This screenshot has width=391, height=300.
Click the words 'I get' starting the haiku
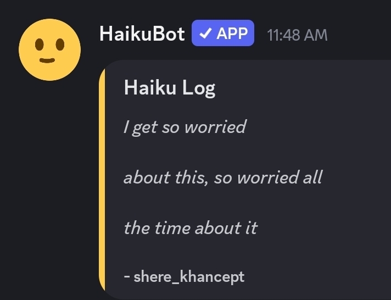point(136,128)
